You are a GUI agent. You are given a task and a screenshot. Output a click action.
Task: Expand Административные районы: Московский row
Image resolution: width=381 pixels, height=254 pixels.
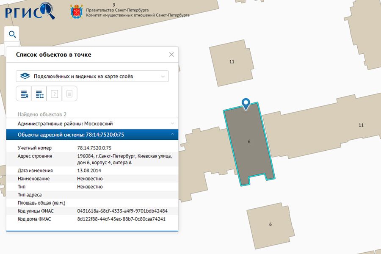point(92,124)
